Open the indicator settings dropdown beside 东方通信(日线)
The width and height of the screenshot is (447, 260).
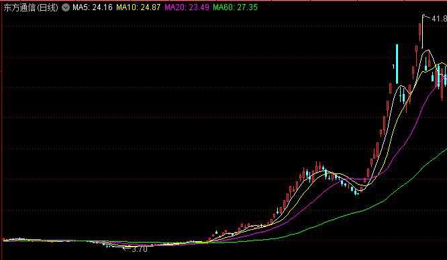click(x=66, y=7)
